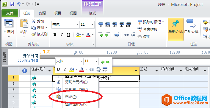The width and height of the screenshot is (210, 108).
Task: Select row header number 3
Action: (13, 90)
